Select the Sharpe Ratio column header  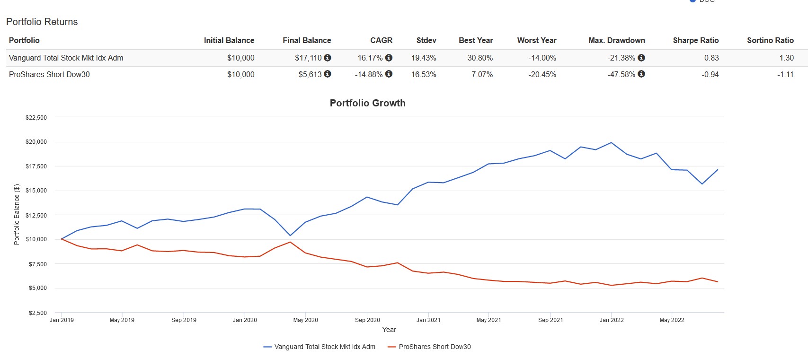pos(695,40)
